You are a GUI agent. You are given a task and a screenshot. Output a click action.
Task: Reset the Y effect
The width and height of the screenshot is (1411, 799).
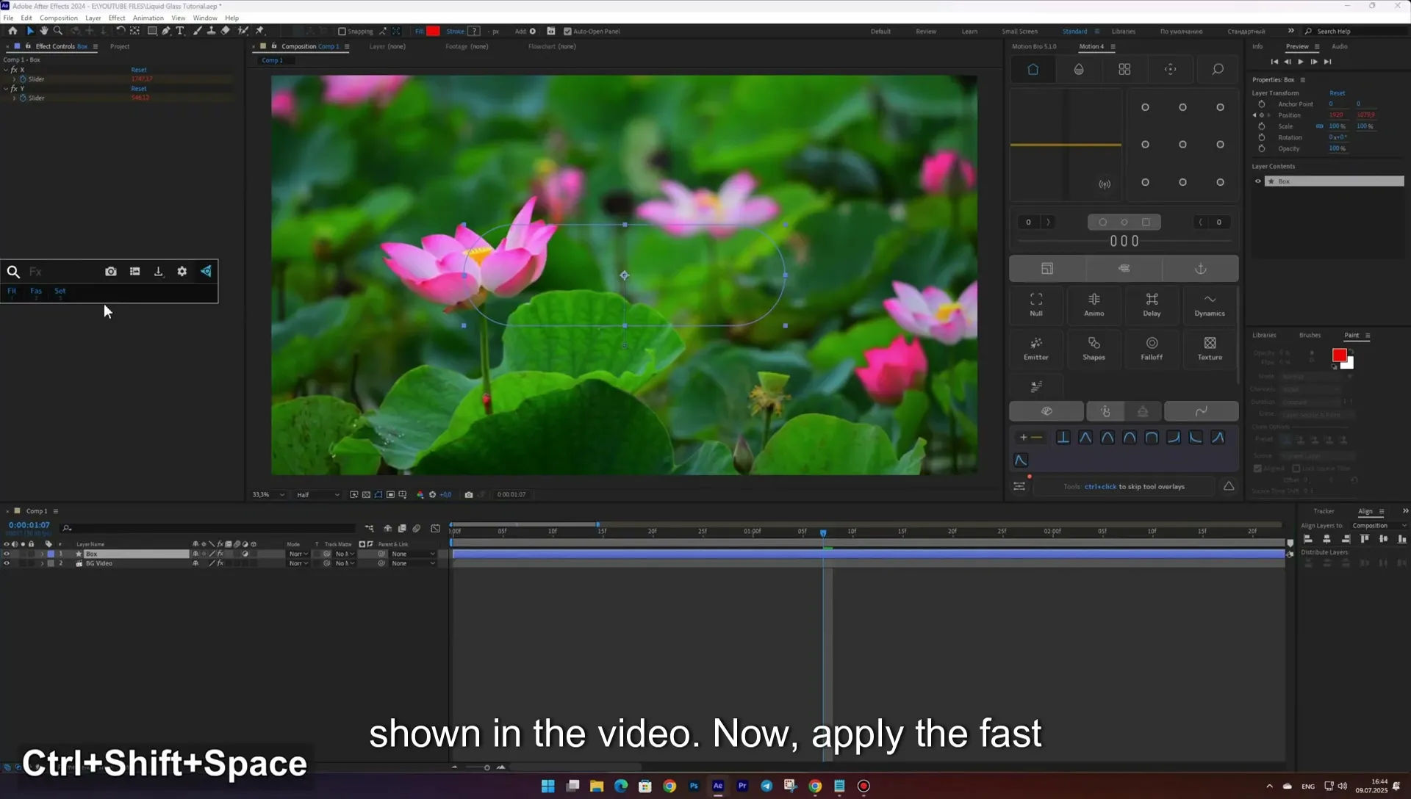click(139, 89)
